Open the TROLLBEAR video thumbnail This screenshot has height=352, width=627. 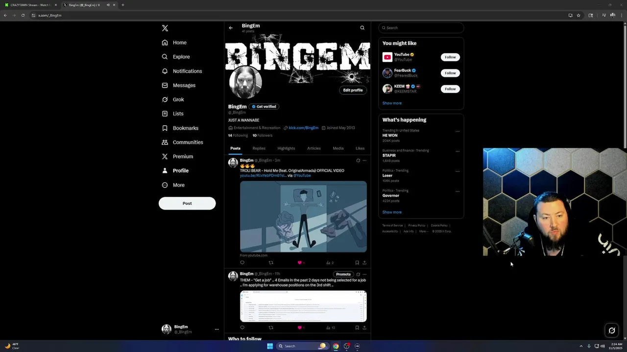(x=303, y=217)
